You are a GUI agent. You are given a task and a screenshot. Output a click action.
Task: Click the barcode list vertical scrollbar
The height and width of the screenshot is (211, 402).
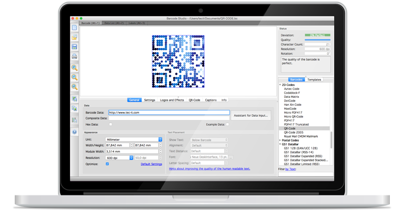click(331, 140)
